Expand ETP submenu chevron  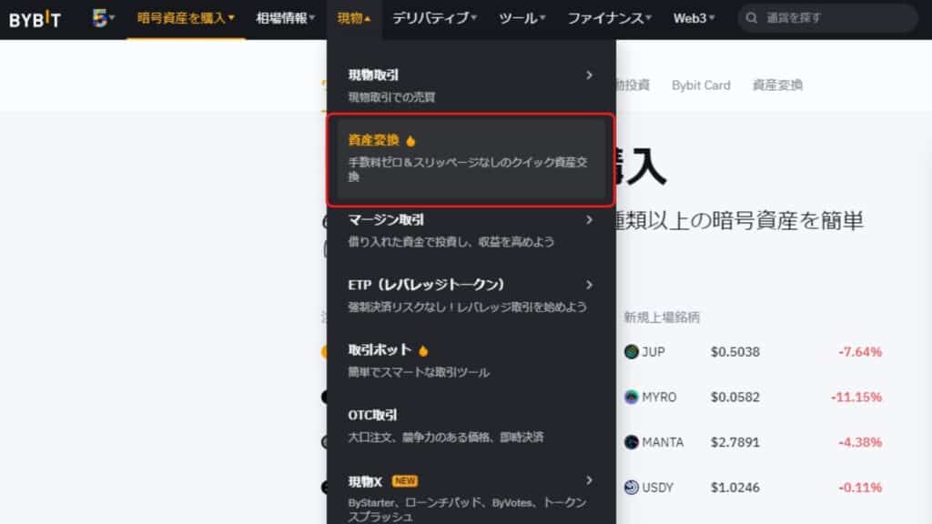click(589, 285)
